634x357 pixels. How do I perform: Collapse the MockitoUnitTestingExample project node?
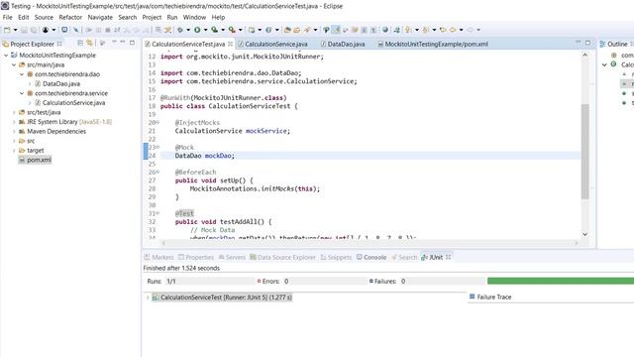pyautogui.click(x=6, y=56)
